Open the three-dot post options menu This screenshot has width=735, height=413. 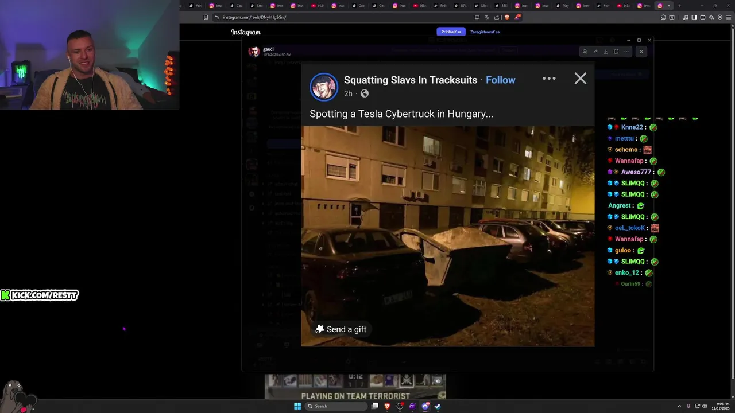(549, 79)
